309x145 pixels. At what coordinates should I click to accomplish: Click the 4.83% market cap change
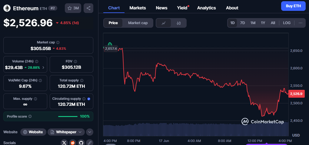pyautogui.click(x=61, y=49)
